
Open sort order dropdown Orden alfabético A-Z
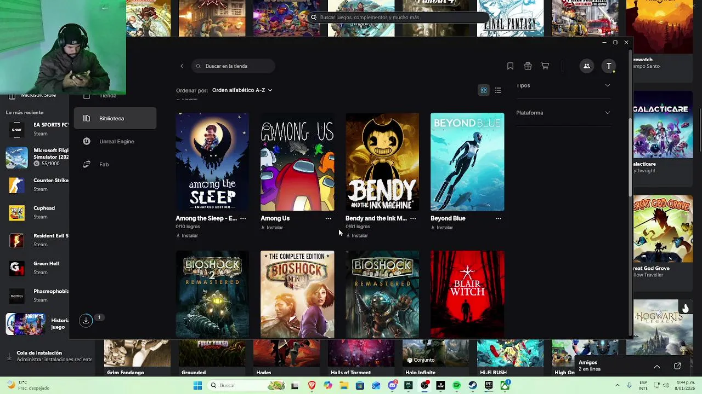242,90
